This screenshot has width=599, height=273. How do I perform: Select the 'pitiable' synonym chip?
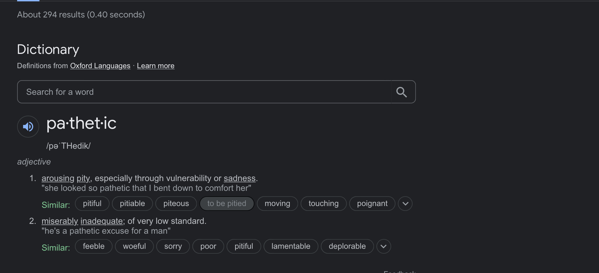(132, 204)
